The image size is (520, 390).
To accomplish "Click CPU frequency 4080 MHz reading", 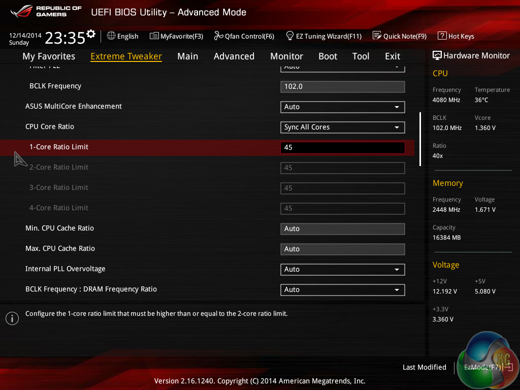I will tap(446, 100).
